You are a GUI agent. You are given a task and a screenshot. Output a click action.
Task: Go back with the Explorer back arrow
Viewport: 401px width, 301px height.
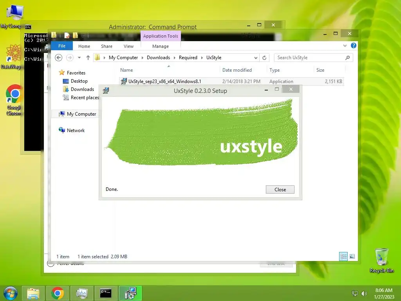(x=59, y=58)
